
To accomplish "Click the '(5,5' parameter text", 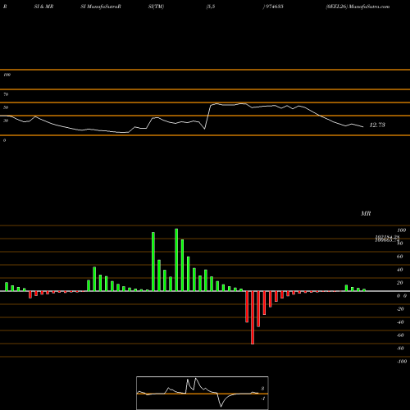I will [x=211, y=7].
